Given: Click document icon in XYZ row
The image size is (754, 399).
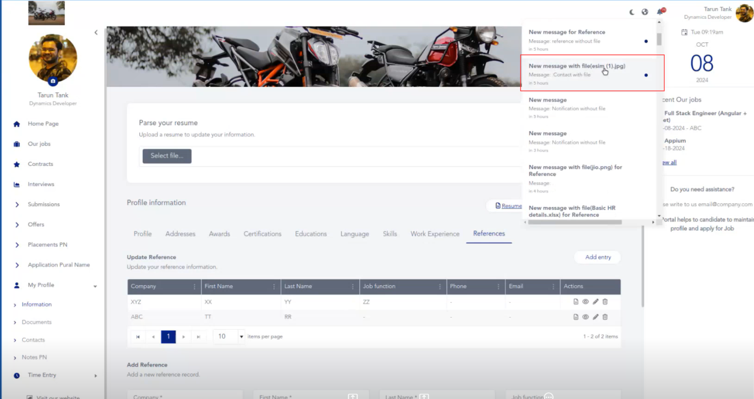Looking at the screenshot, I should [576, 302].
